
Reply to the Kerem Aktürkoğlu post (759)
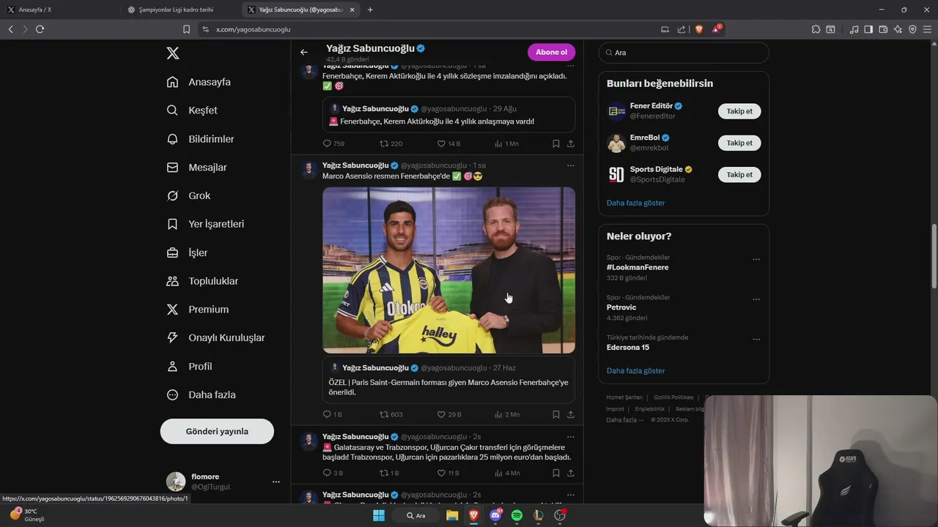point(333,143)
